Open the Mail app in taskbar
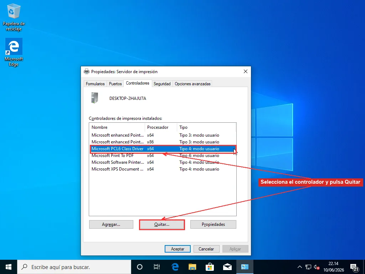The height and width of the screenshot is (274, 365). 227,267
